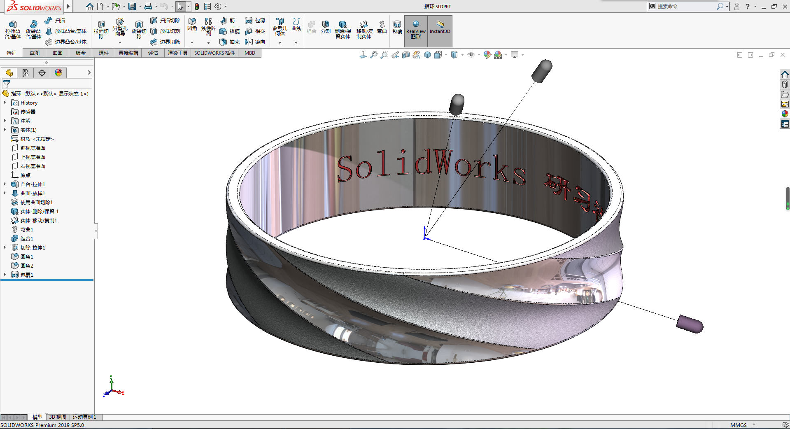Click the rebuild traffic light icon
This screenshot has height=429, width=790.
tap(197, 7)
